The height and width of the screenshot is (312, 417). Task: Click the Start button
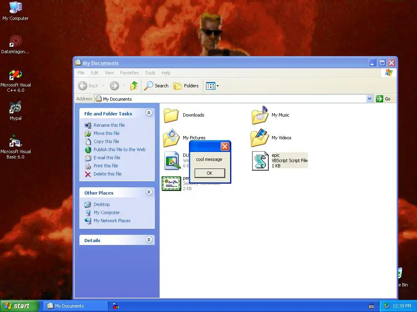tap(19, 306)
